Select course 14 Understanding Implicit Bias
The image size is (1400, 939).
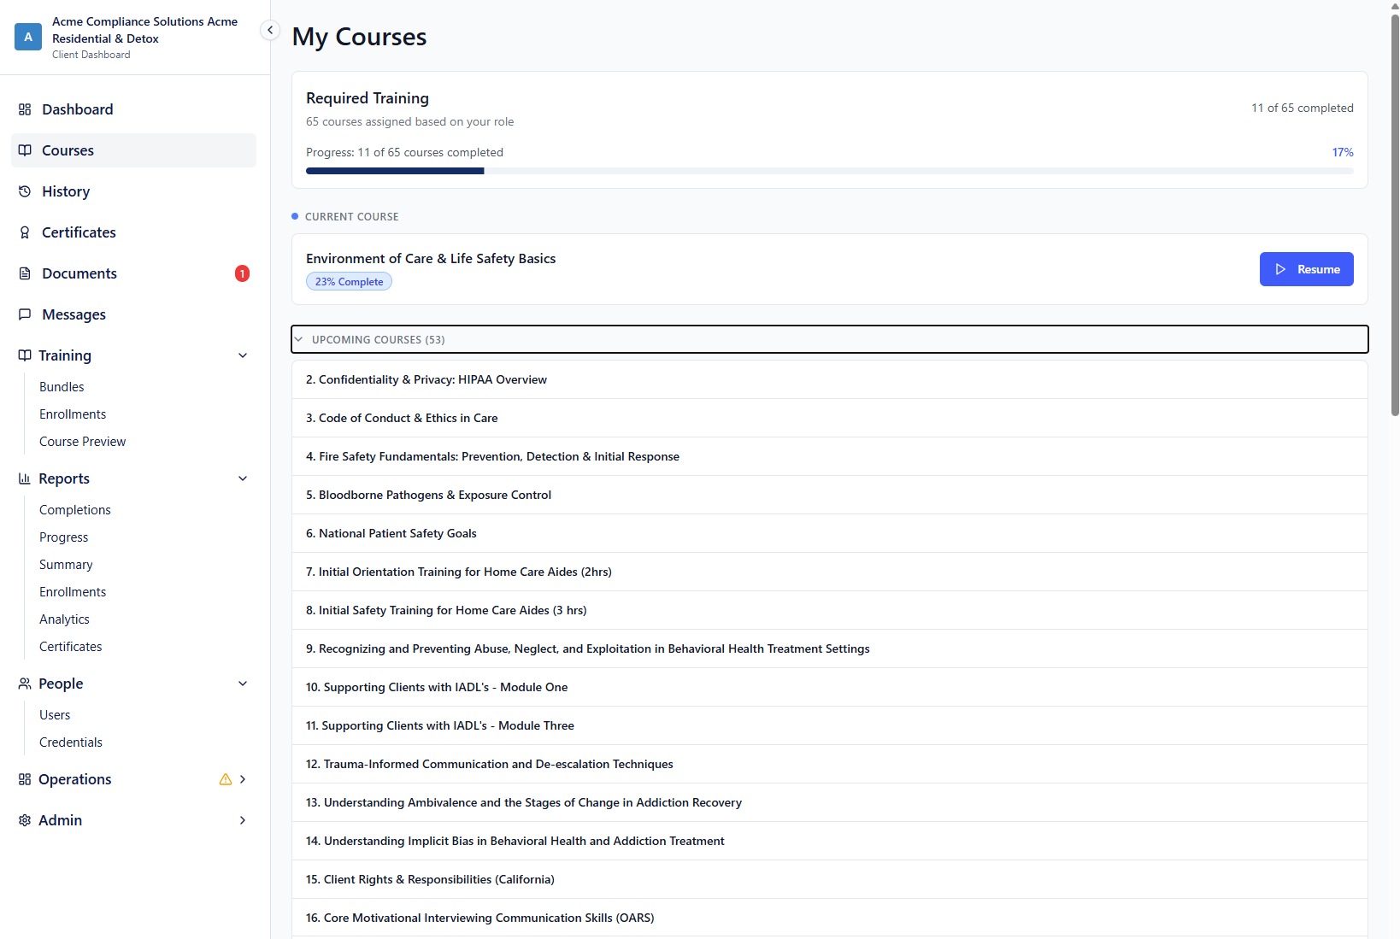pos(829,841)
